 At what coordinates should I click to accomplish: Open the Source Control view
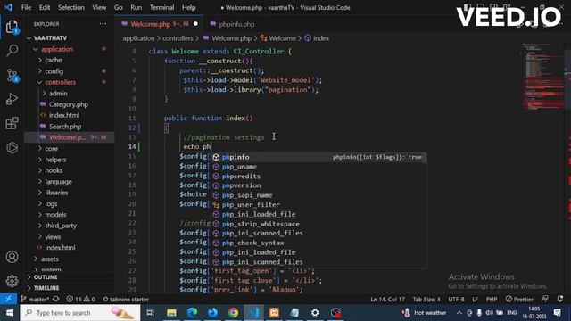[x=12, y=75]
